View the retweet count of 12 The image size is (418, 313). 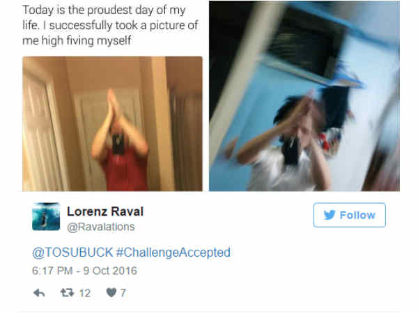[x=85, y=293]
